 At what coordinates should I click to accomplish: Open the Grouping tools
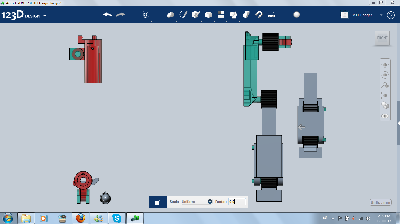point(233,15)
